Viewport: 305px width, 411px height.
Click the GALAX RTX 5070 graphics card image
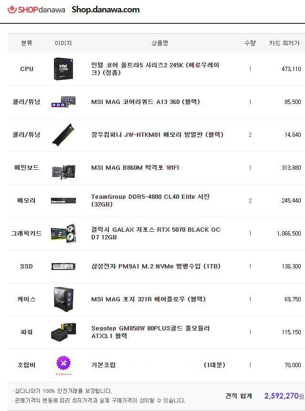[x=63, y=234]
